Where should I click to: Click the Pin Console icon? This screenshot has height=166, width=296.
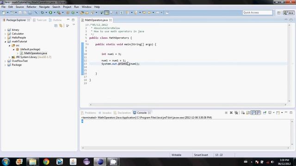pos(265,113)
